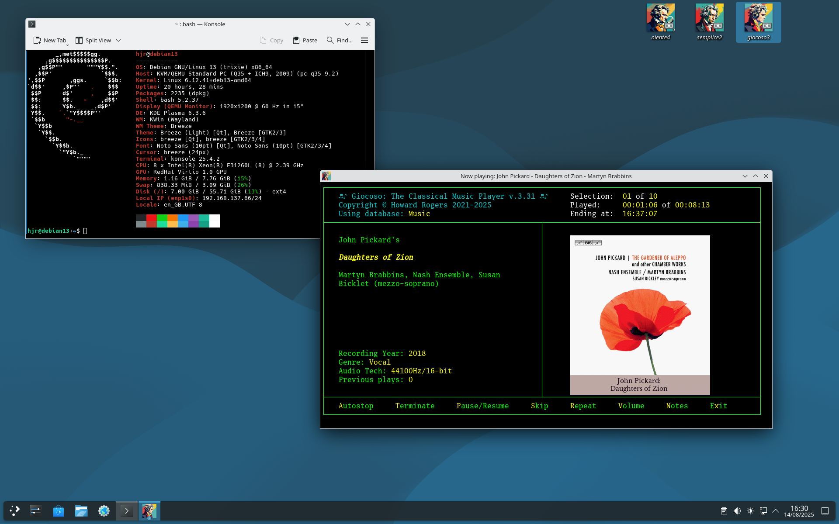Close the Giocoso Now playing window

[766, 176]
